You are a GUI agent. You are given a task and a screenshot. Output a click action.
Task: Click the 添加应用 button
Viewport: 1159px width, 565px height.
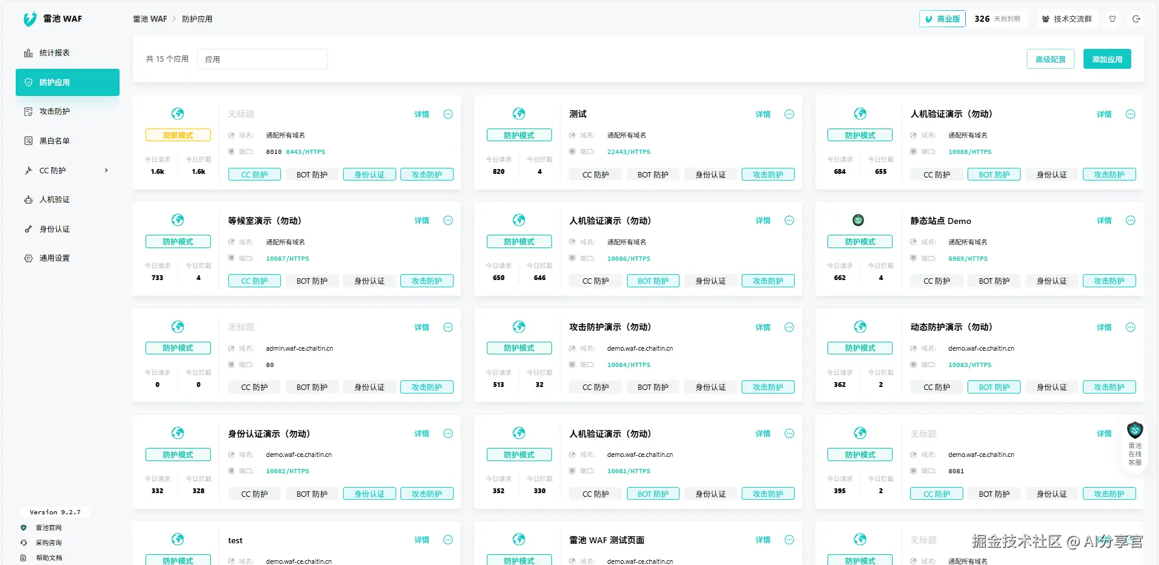pyautogui.click(x=1106, y=59)
